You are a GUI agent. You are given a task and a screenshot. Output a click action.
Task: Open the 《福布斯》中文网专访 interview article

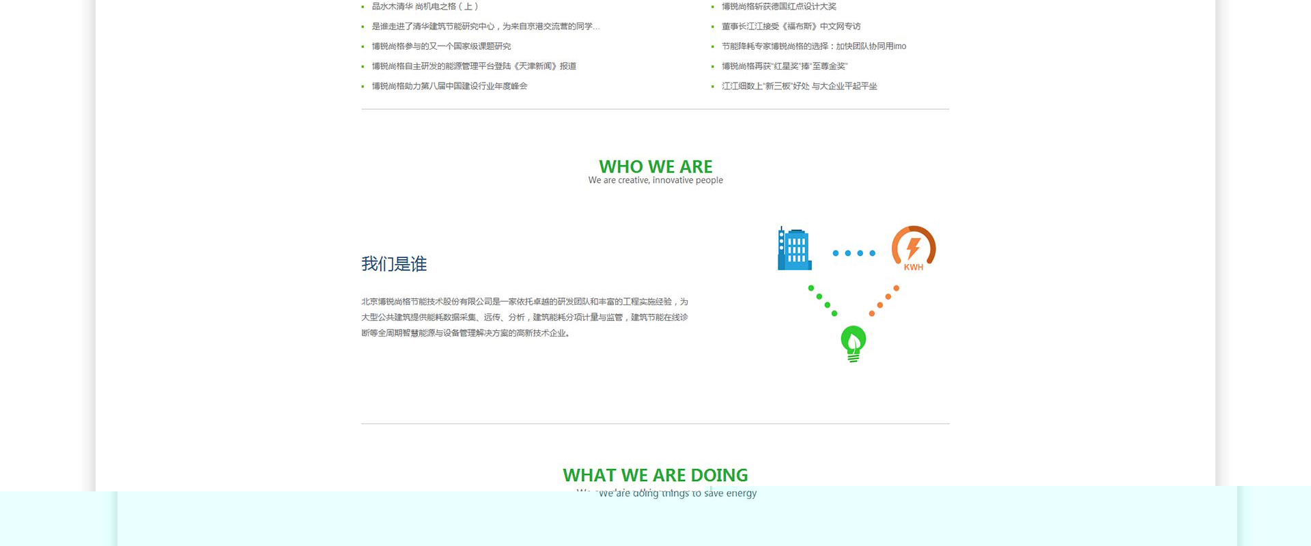click(x=791, y=27)
